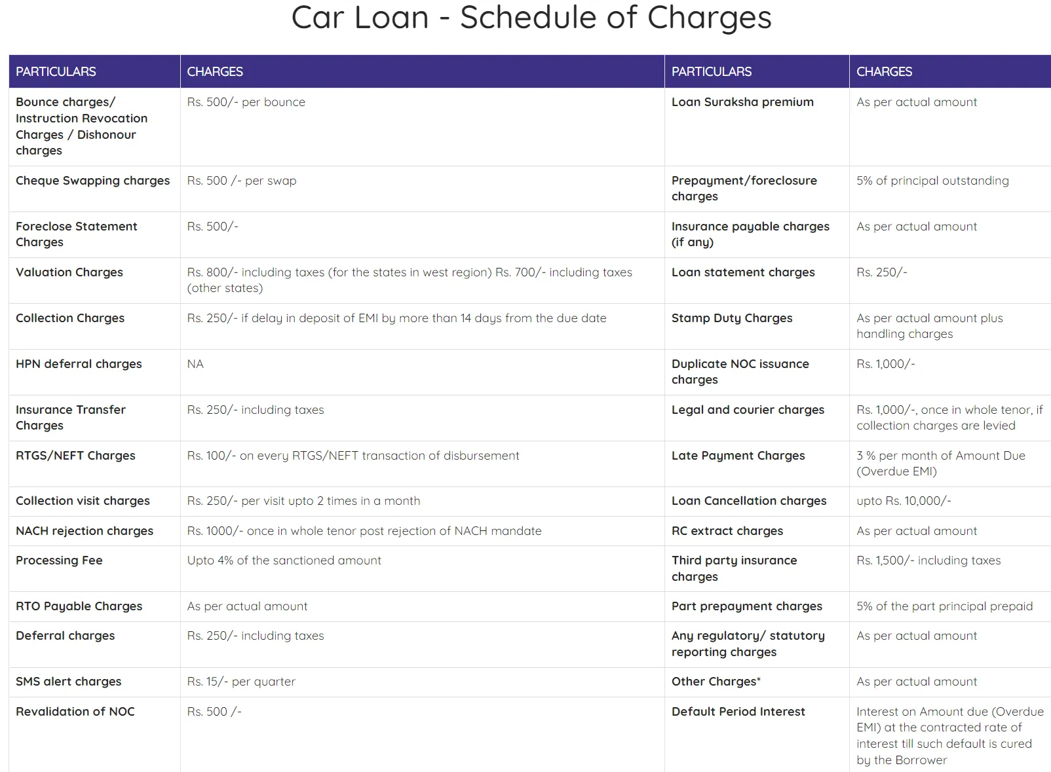Select the "RTGS/NEFT Charges" label
The height and width of the screenshot is (772, 1051).
tap(75, 456)
